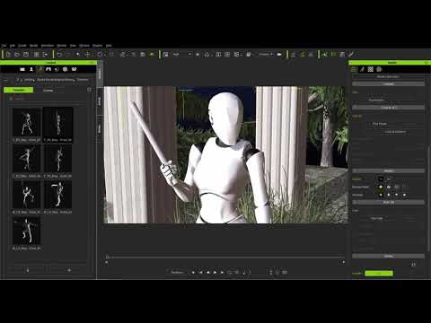Click the Content panel settings icon beside Custom
The image size is (431, 323).
[89, 90]
